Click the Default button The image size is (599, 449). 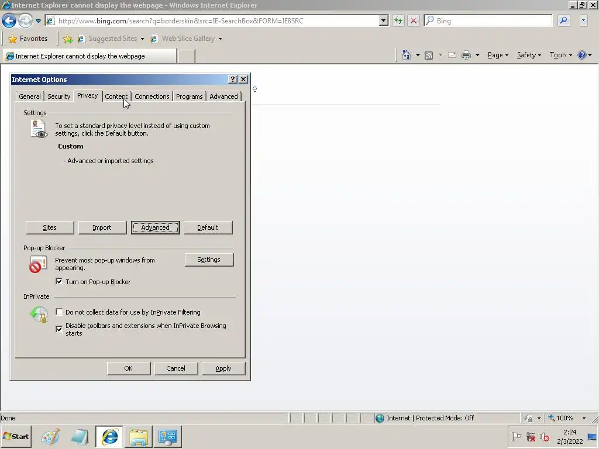[x=208, y=227]
